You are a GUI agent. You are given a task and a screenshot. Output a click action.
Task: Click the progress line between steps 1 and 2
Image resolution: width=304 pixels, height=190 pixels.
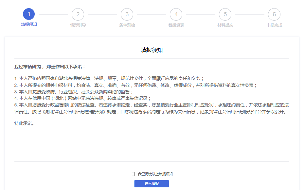(53, 14)
